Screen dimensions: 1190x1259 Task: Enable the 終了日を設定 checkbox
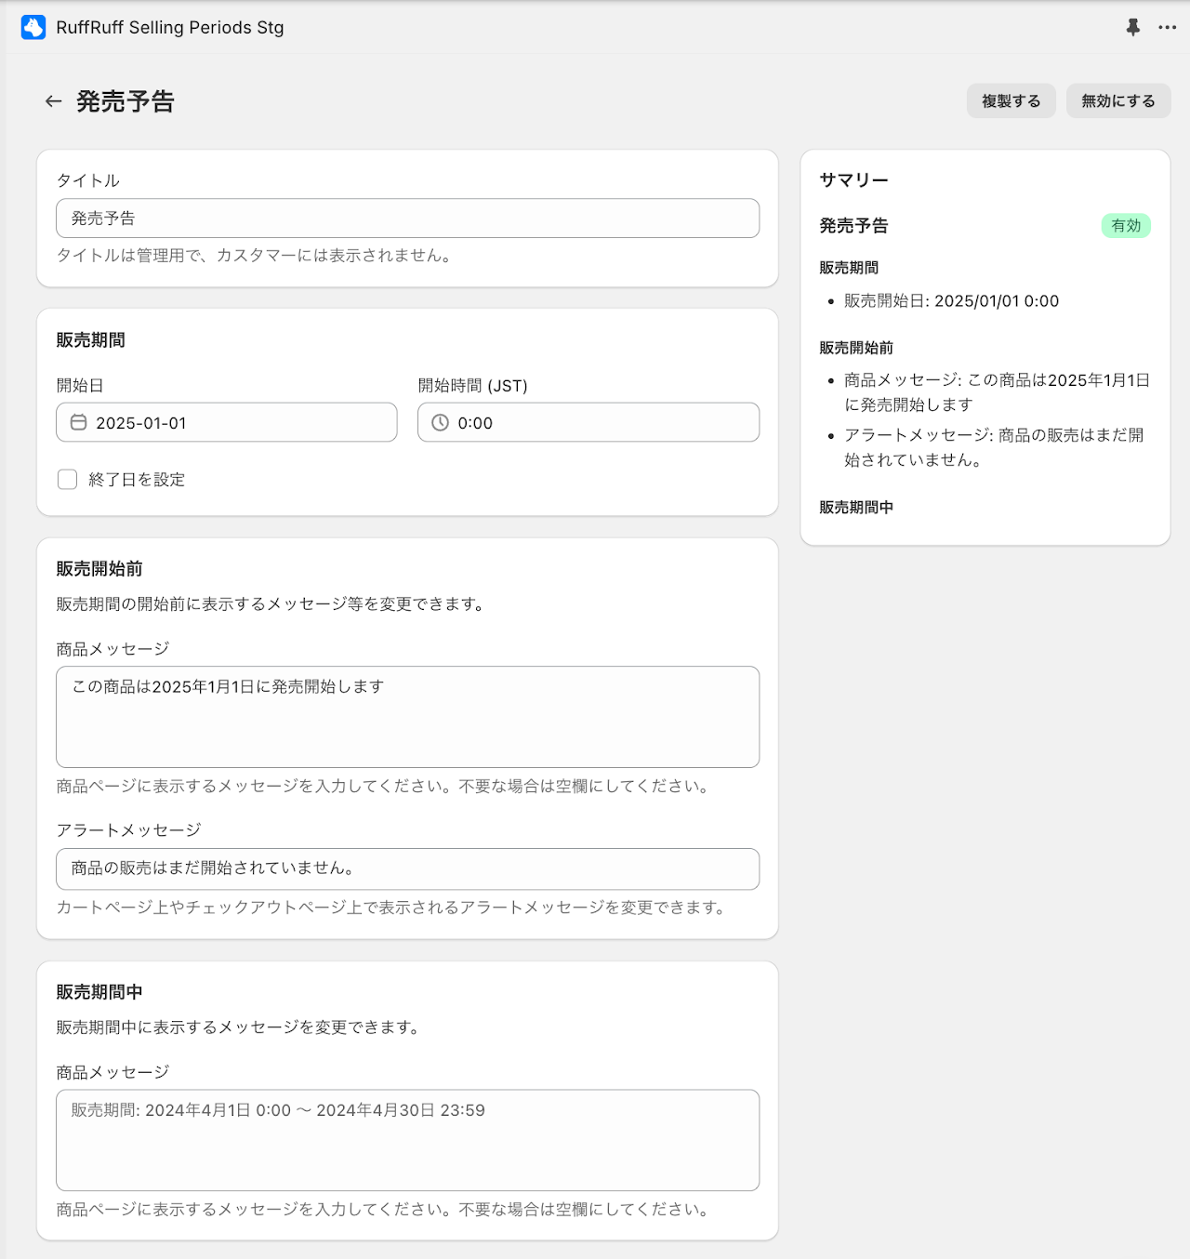tap(67, 479)
